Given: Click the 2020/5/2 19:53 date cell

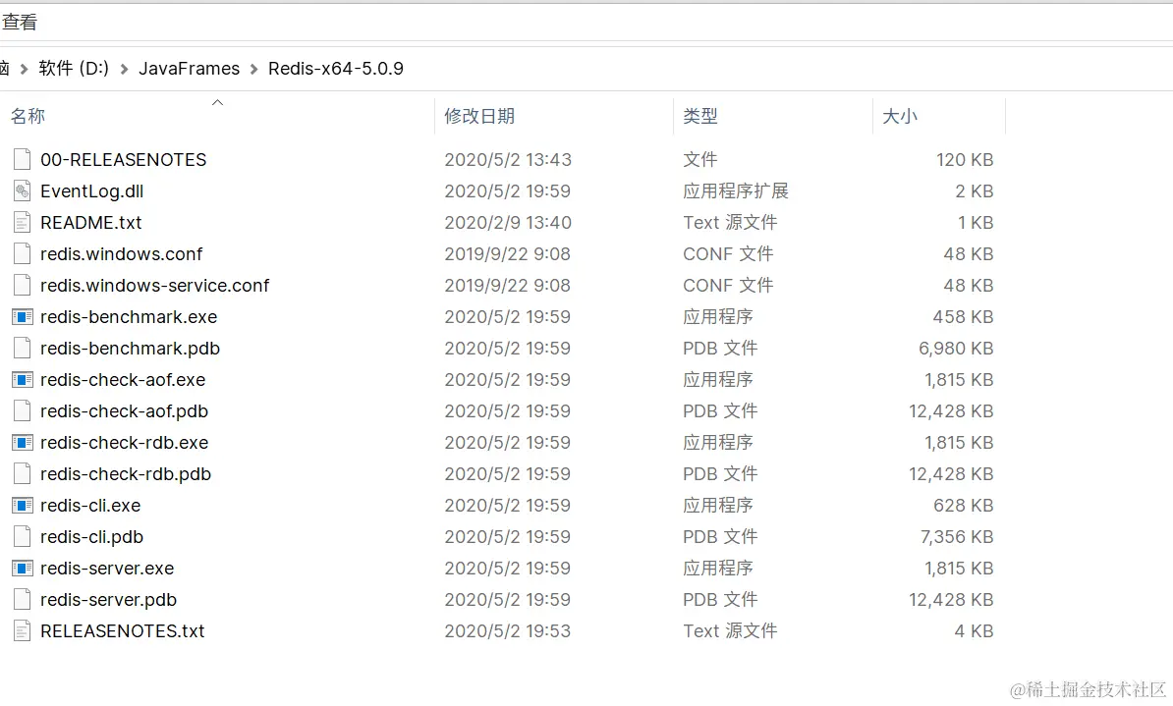Looking at the screenshot, I should [x=508, y=630].
